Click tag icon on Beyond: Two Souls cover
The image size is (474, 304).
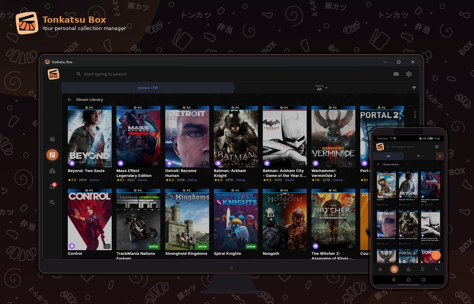[x=107, y=164]
